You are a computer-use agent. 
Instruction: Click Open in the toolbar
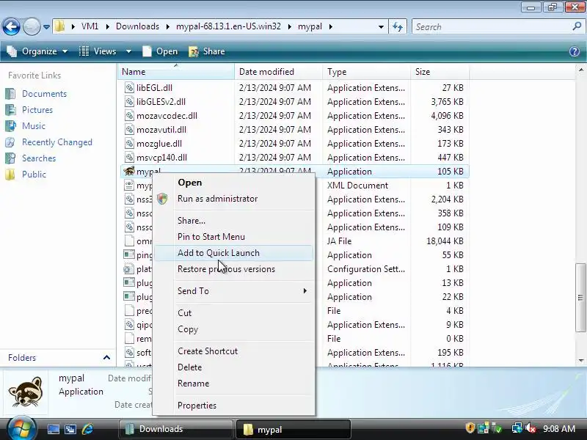point(160,51)
